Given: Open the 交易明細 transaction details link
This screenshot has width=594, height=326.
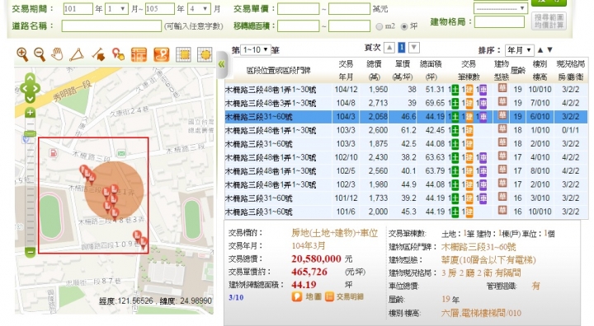Looking at the screenshot, I should click(x=344, y=297).
